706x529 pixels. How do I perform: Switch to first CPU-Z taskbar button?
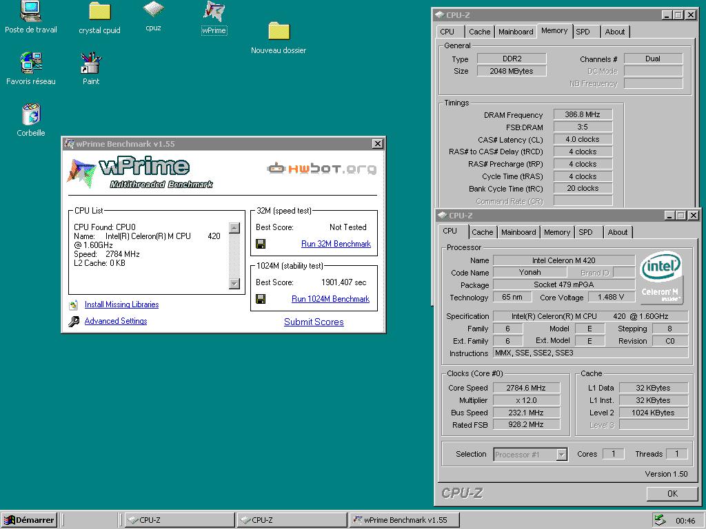(x=179, y=520)
